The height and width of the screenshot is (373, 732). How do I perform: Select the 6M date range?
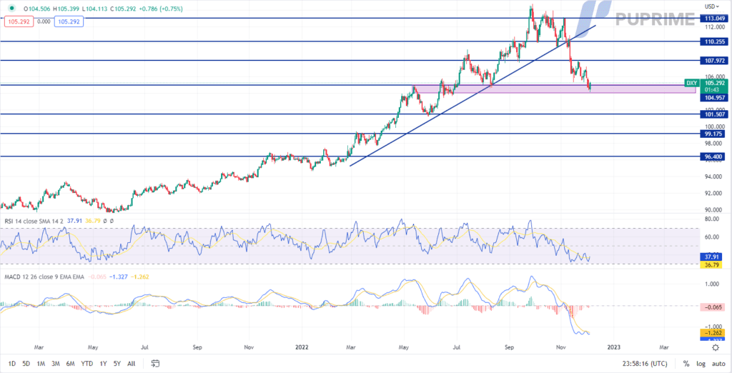point(71,363)
